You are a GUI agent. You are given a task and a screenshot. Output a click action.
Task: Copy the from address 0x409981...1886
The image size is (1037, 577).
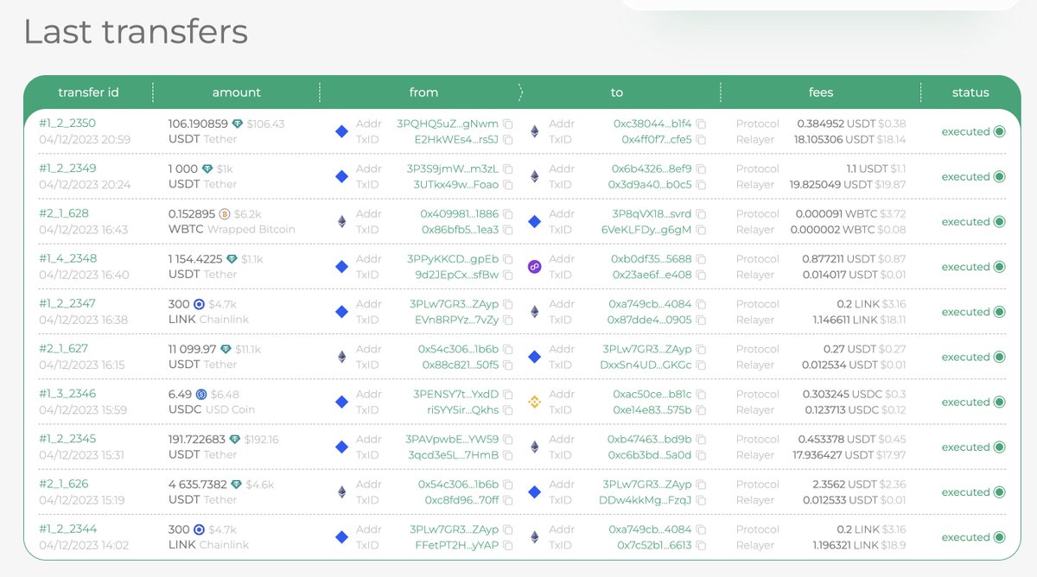click(508, 214)
